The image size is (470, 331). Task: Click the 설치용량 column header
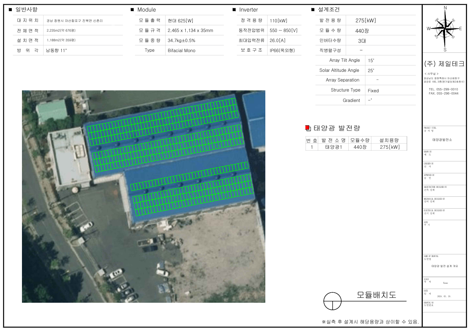pyautogui.click(x=389, y=140)
